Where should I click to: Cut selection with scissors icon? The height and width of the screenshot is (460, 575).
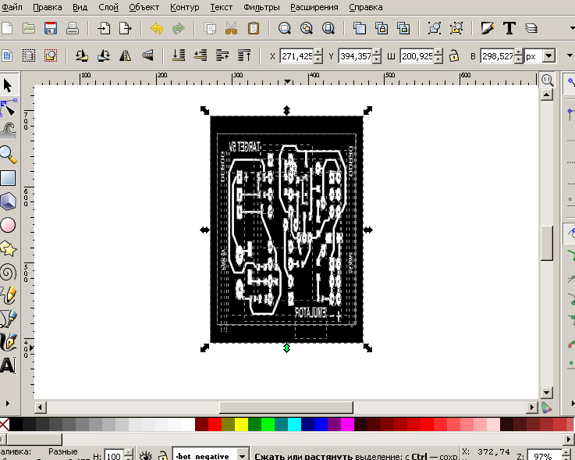click(231, 29)
